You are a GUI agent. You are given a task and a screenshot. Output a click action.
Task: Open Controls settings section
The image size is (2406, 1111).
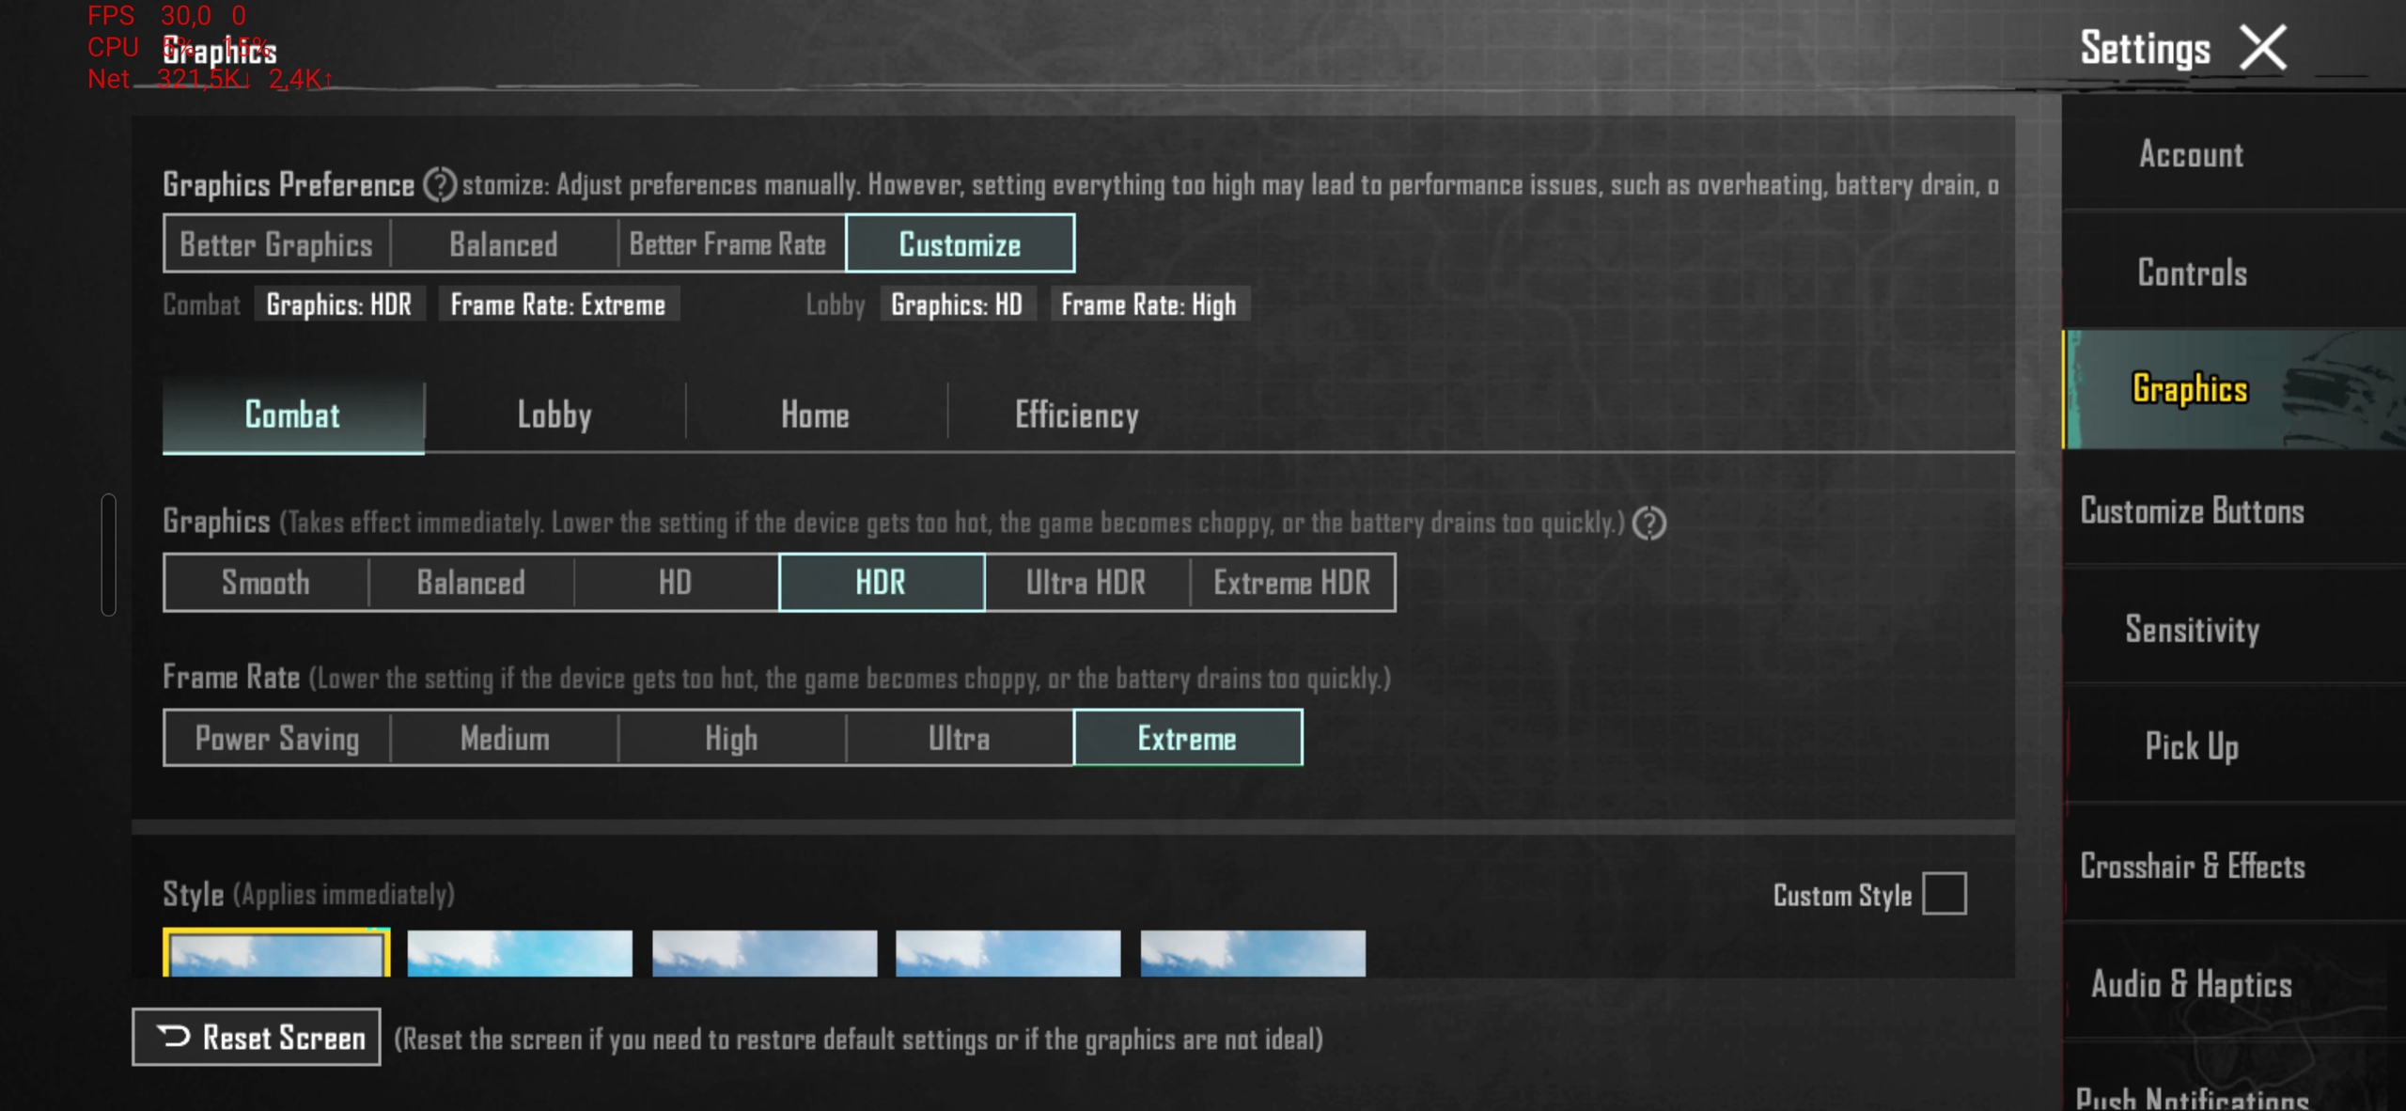pyautogui.click(x=2234, y=272)
